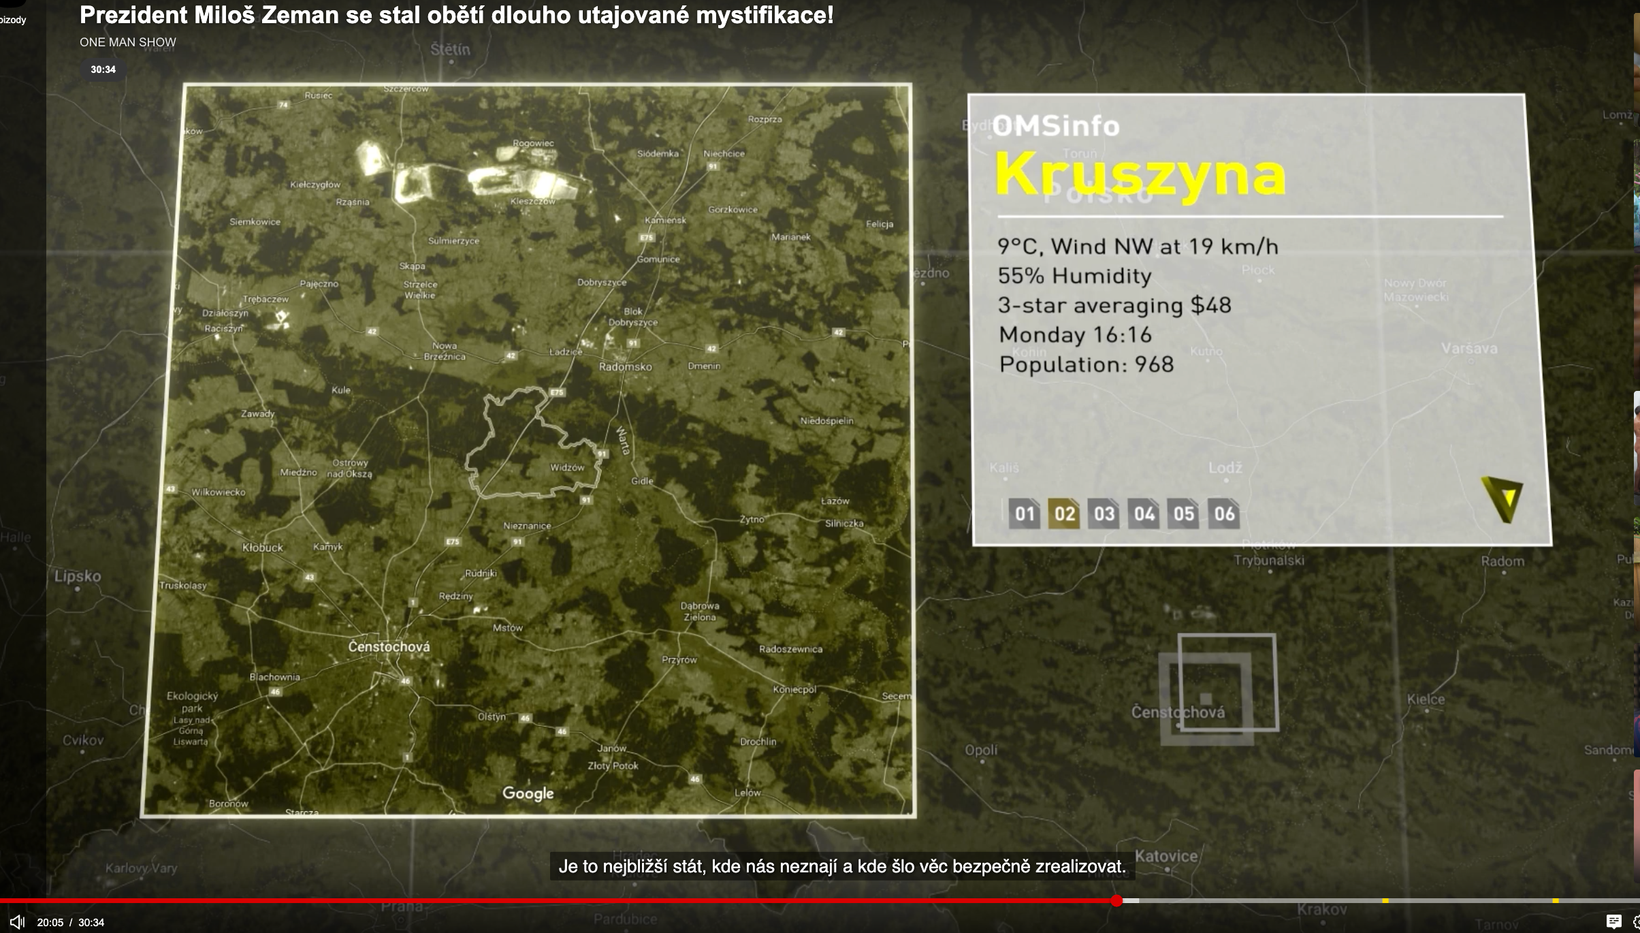
Task: Click the yellow triangular logo in the info card
Action: tap(1502, 499)
